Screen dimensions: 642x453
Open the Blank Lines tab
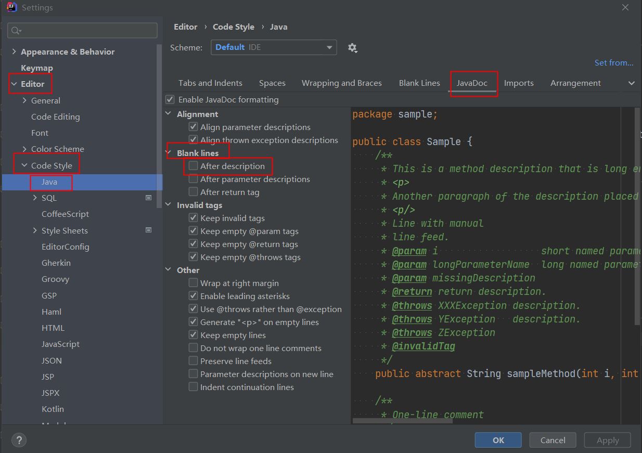419,83
